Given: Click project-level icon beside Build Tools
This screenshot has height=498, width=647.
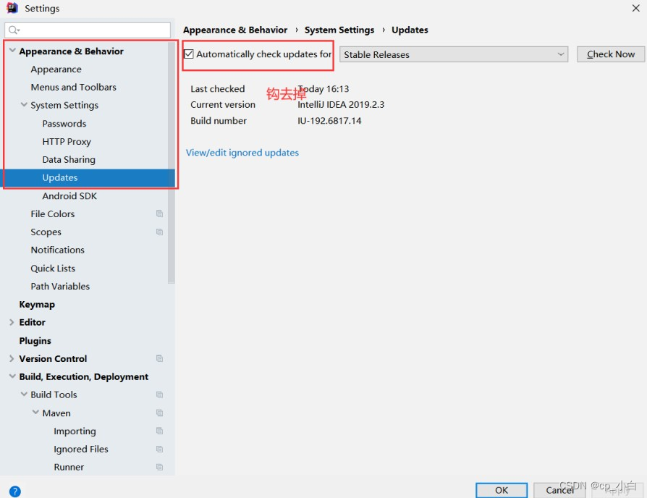Looking at the screenshot, I should tap(159, 394).
